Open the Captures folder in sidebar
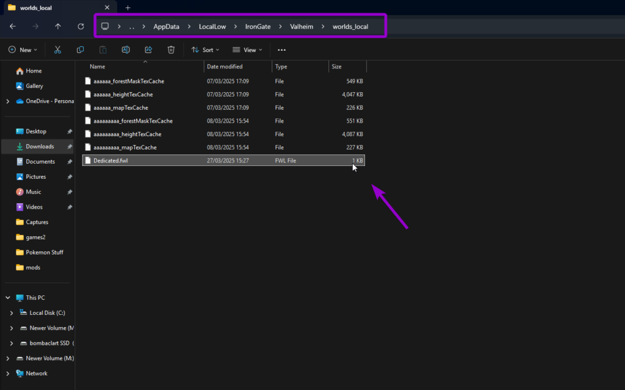This screenshot has height=390, width=625. tap(38, 222)
